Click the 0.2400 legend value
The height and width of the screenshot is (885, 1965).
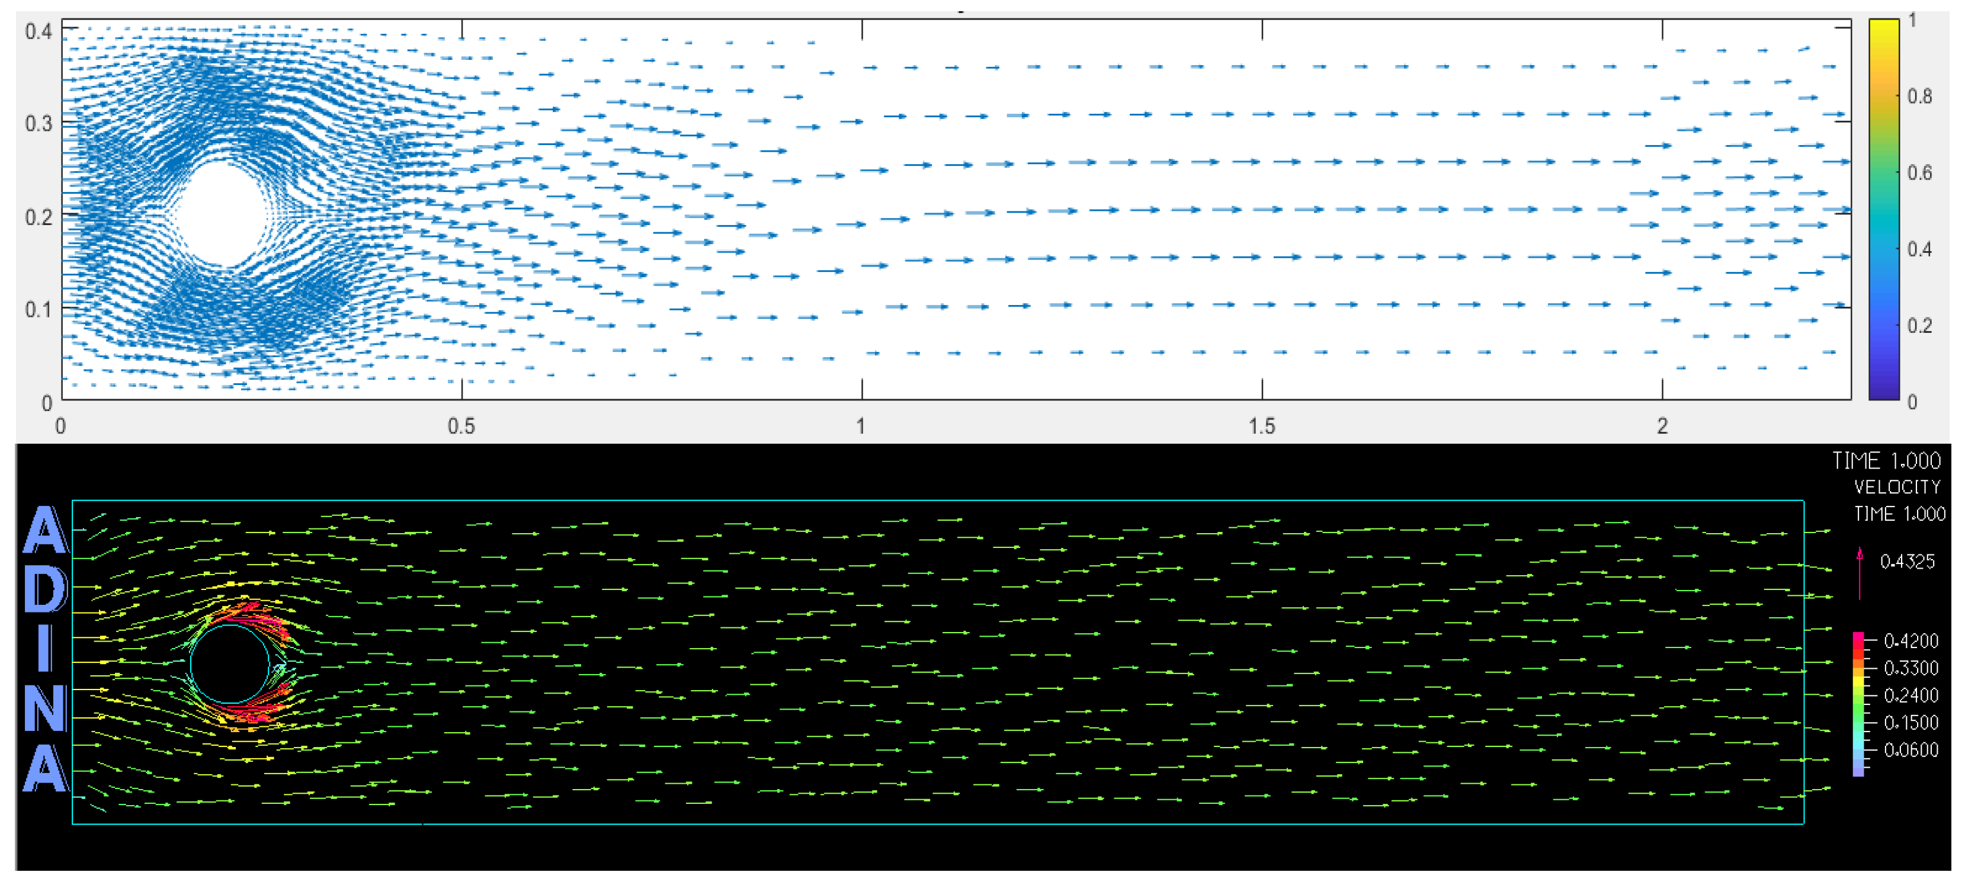pos(1911,695)
